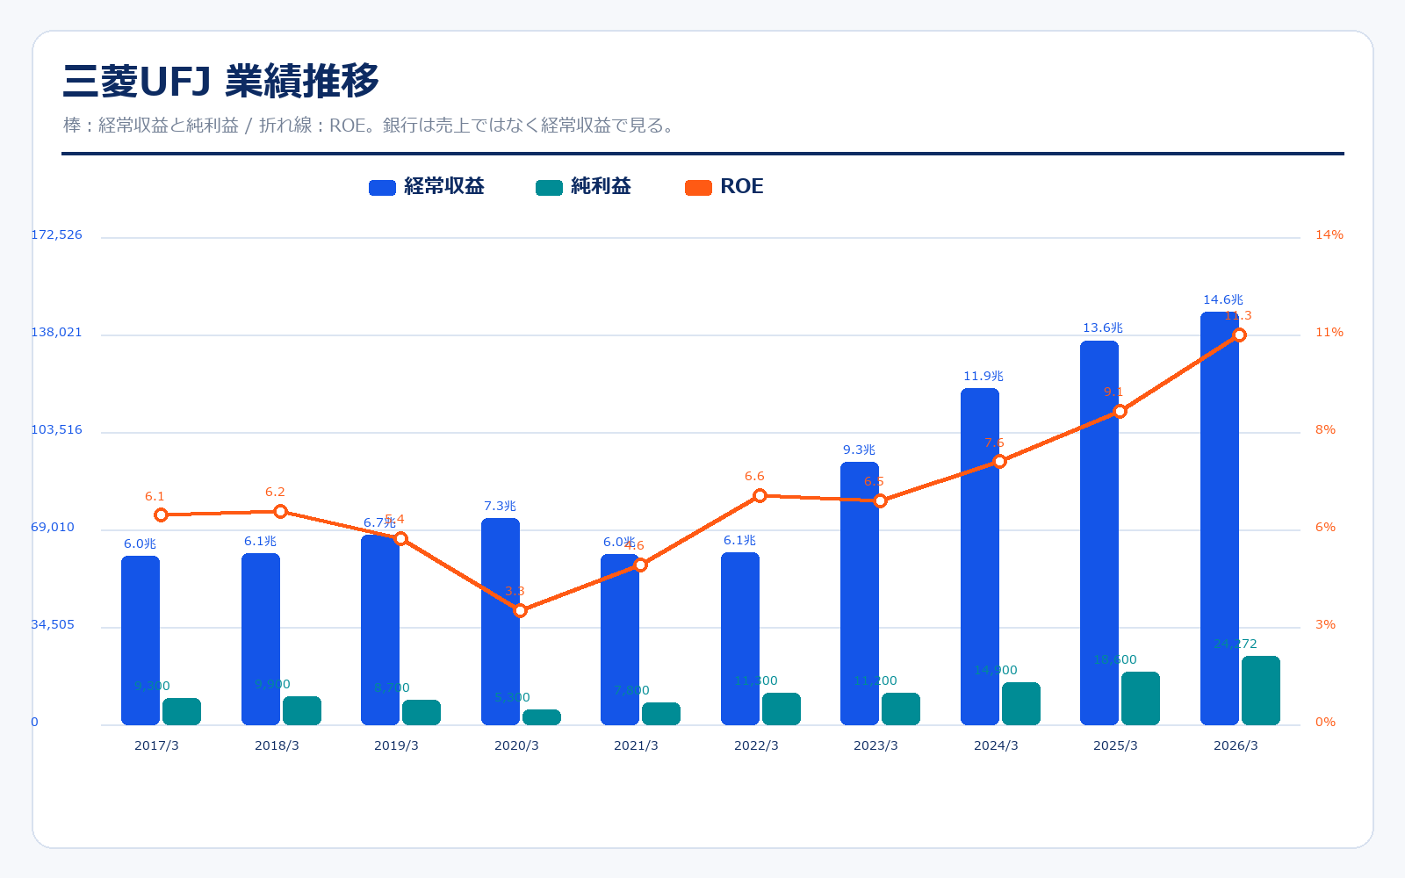Click the 2021/3 ROE line point
Image resolution: width=1405 pixels, height=878 pixels.
click(640, 565)
